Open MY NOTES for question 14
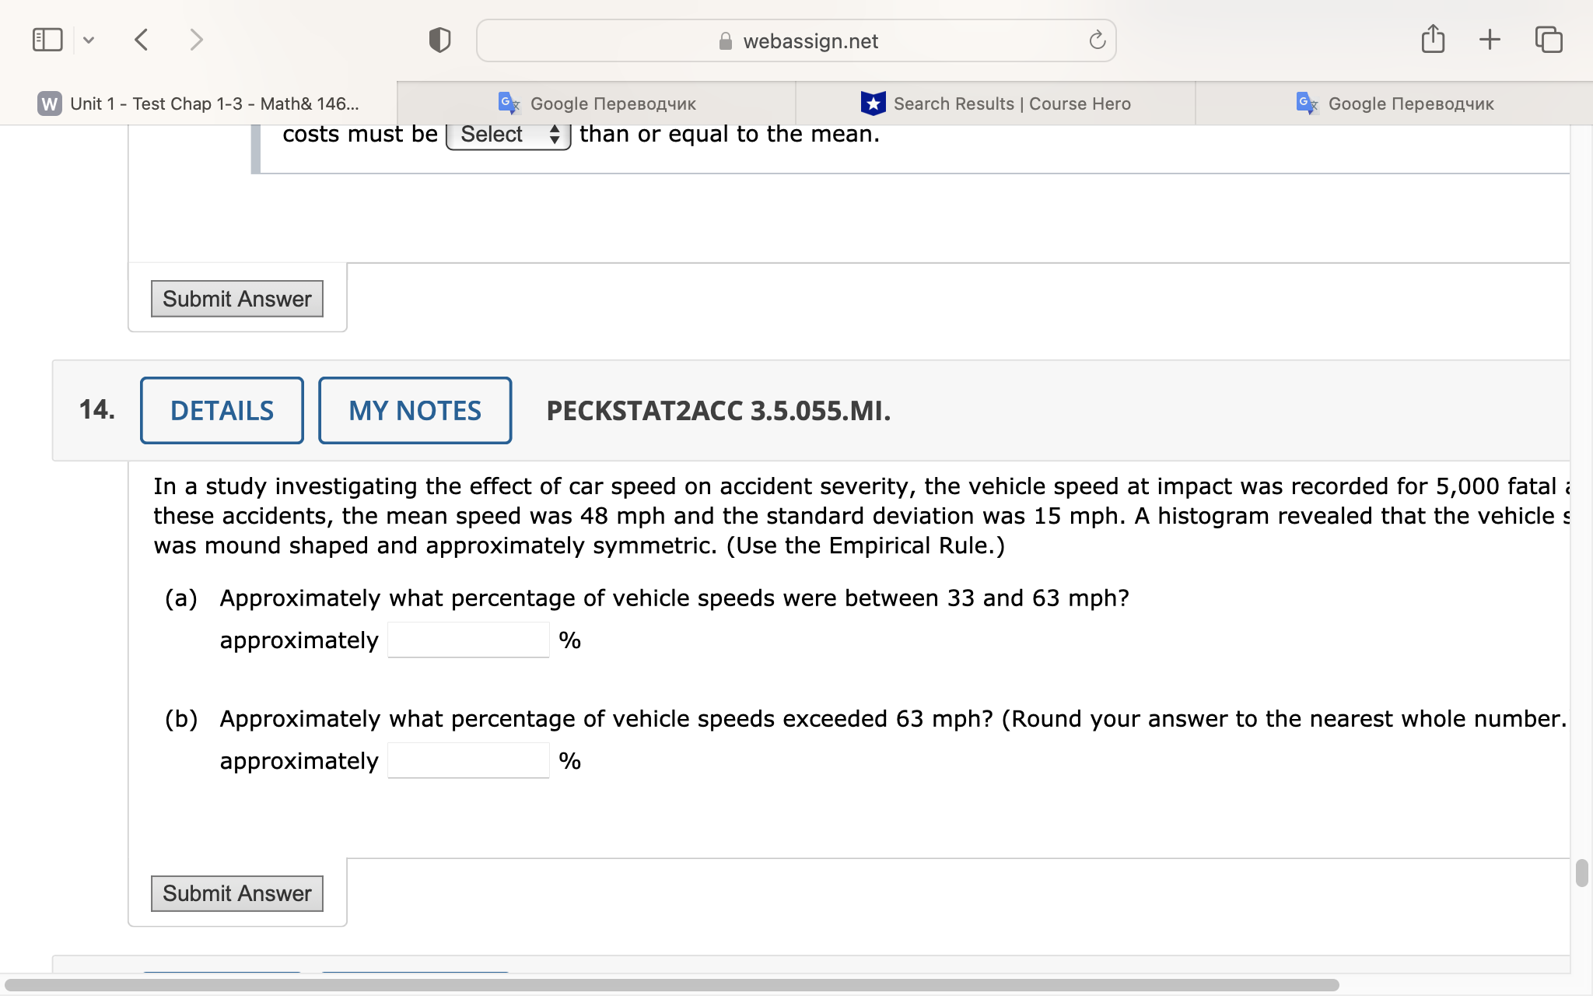1593x996 pixels. [x=415, y=410]
